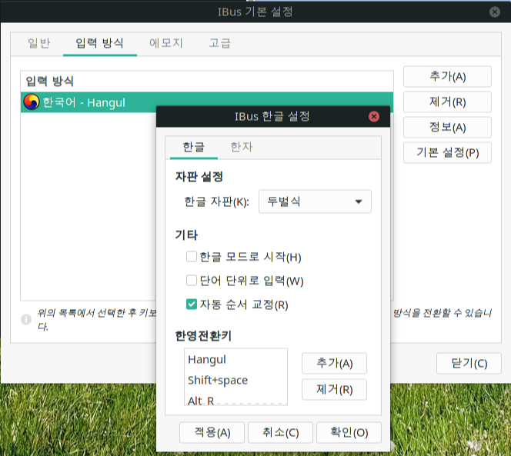Select the Shift+space toggle key entry
511x456 pixels.
tap(235, 380)
